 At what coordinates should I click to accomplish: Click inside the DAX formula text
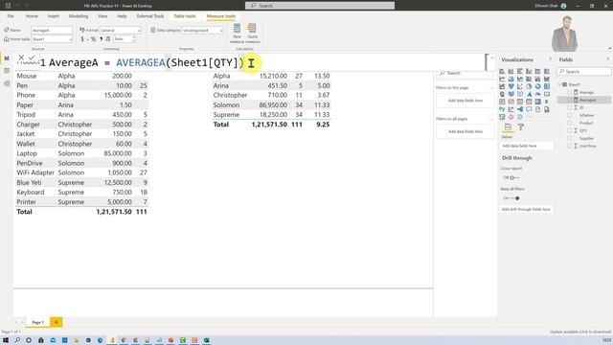point(147,62)
